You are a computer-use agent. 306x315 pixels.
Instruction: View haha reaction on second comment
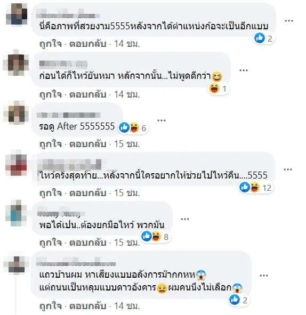click(x=218, y=88)
